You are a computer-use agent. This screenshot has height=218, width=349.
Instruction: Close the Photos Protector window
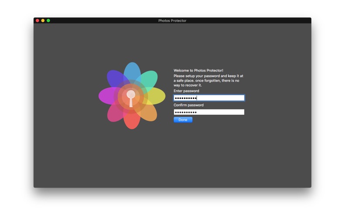(x=38, y=20)
